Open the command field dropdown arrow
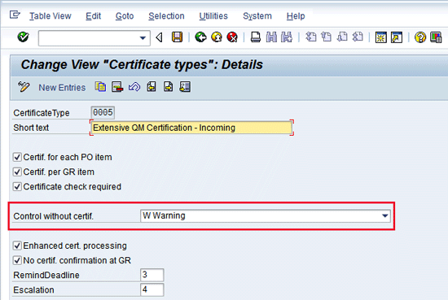 tap(143, 38)
